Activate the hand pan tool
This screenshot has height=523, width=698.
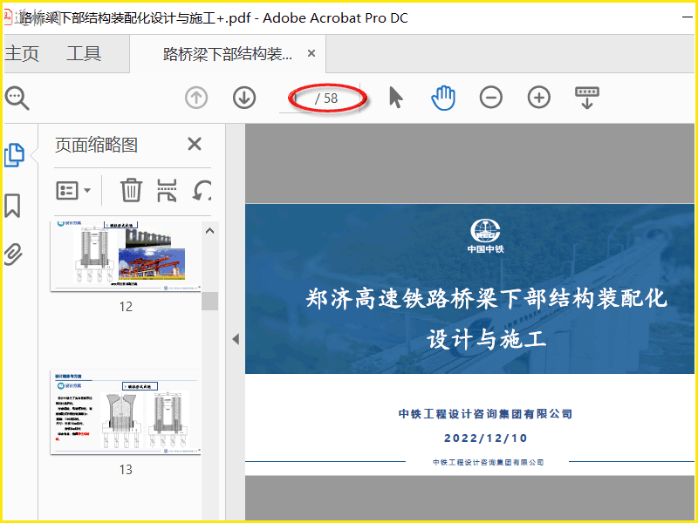click(x=443, y=98)
